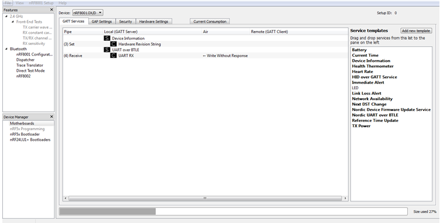This screenshot has width=440, height=223.
Task: Select the UART RX characteristic row
Action: (x=205, y=55)
